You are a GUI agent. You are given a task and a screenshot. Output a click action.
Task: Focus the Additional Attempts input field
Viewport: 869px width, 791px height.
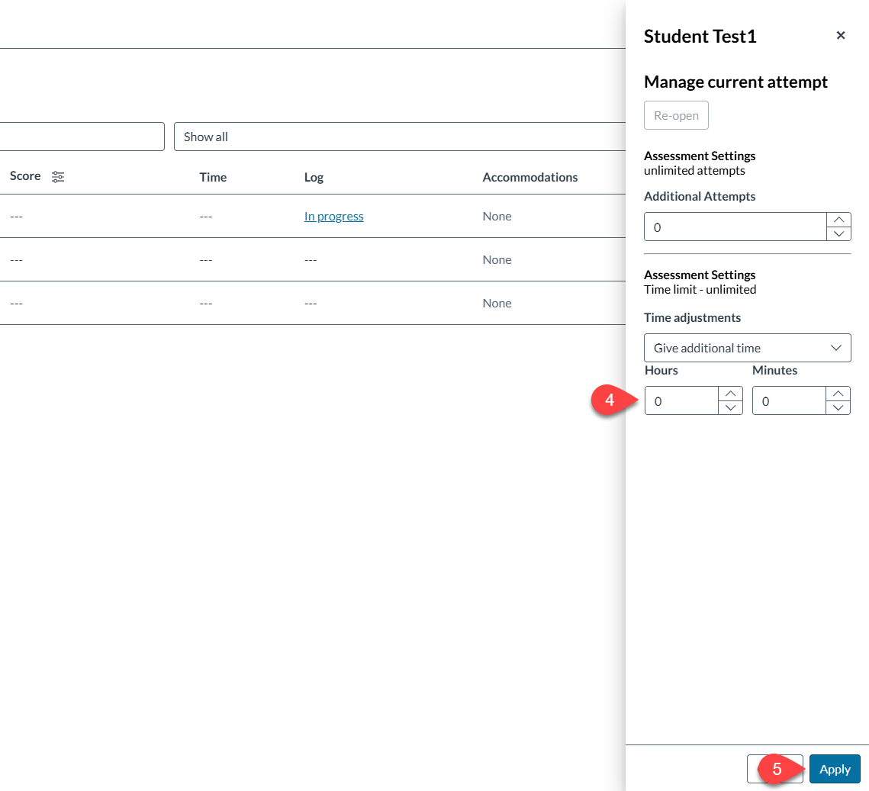pos(735,227)
